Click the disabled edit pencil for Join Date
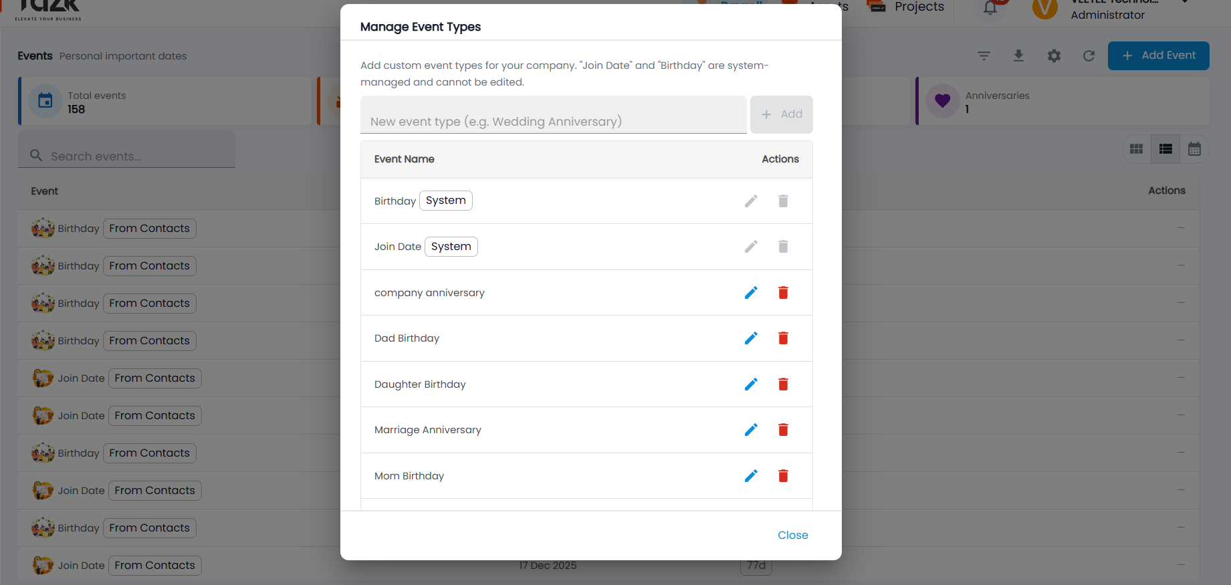 point(751,247)
